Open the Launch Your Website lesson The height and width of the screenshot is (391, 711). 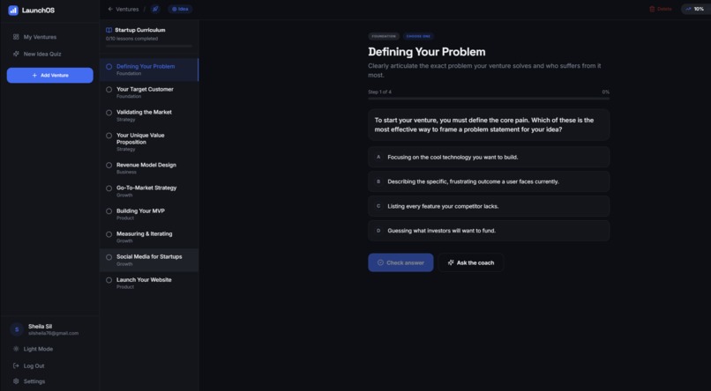[x=149, y=283]
